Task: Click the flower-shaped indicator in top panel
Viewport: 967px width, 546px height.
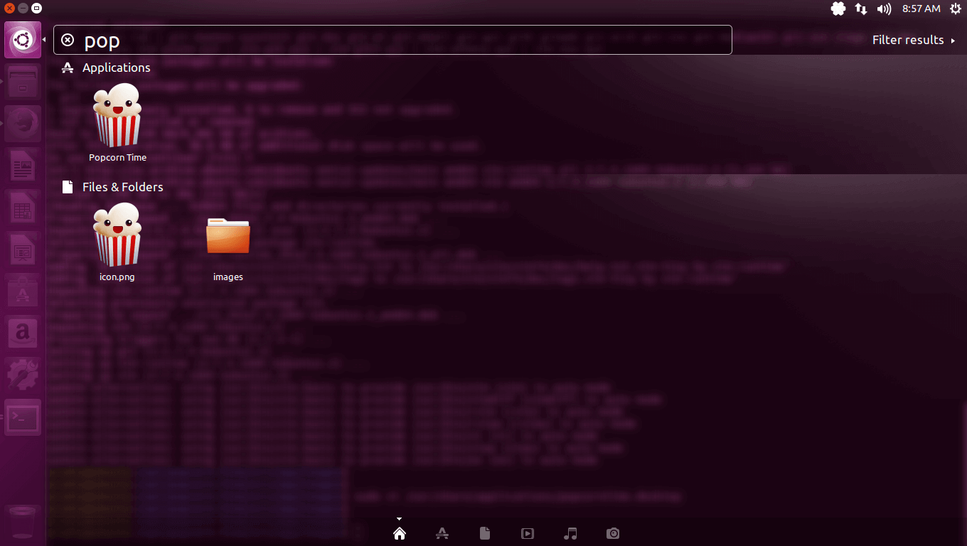Action: pos(838,9)
